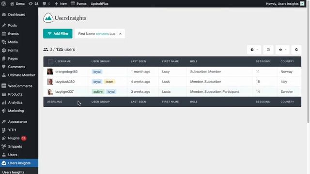The width and height of the screenshot is (310, 174).
Task: Open the Posts pin icon
Action: pyautogui.click(x=4, y=26)
